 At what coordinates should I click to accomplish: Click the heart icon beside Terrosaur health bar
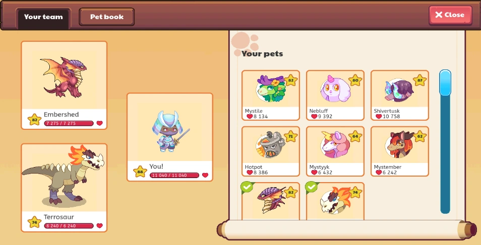tap(99, 226)
